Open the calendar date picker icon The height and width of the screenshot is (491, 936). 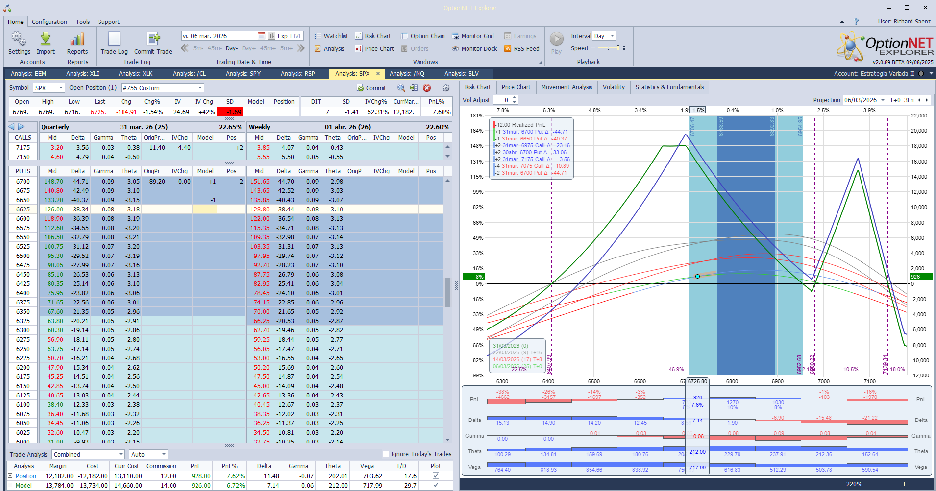pyautogui.click(x=261, y=36)
